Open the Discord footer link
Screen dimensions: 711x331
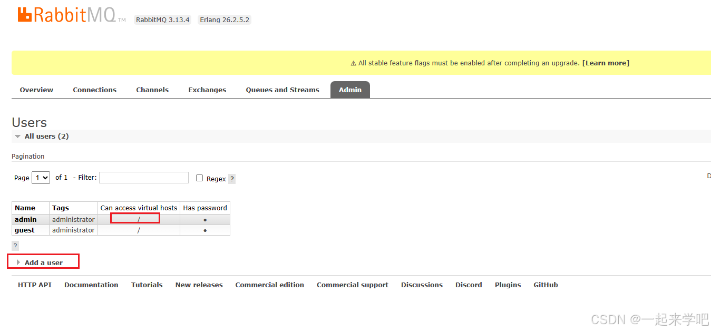(469, 285)
